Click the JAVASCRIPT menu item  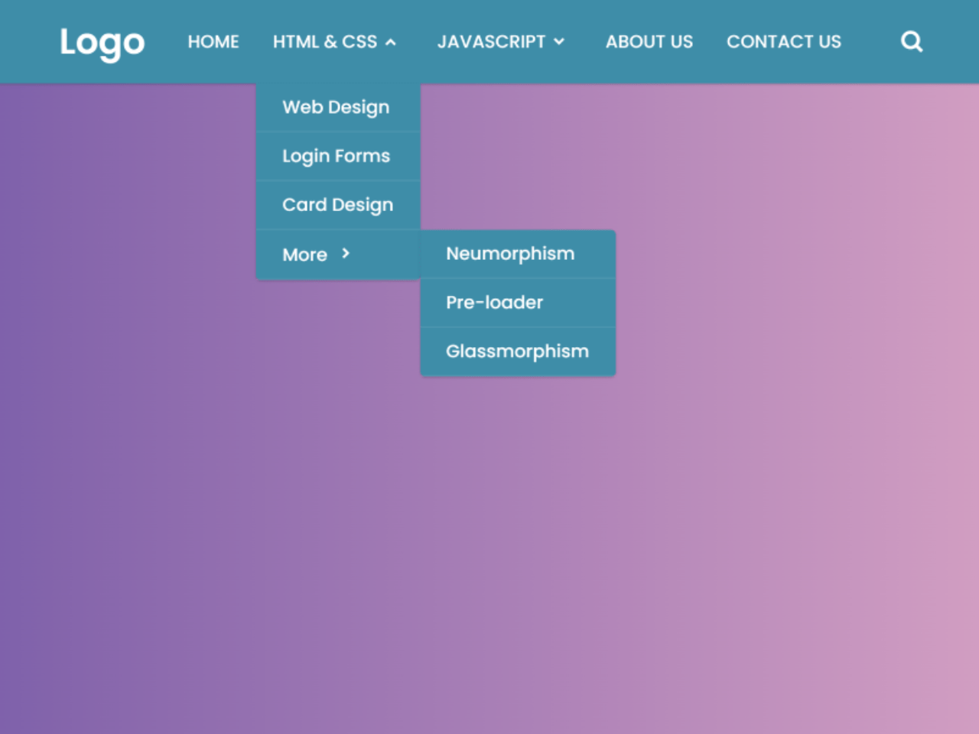(491, 42)
